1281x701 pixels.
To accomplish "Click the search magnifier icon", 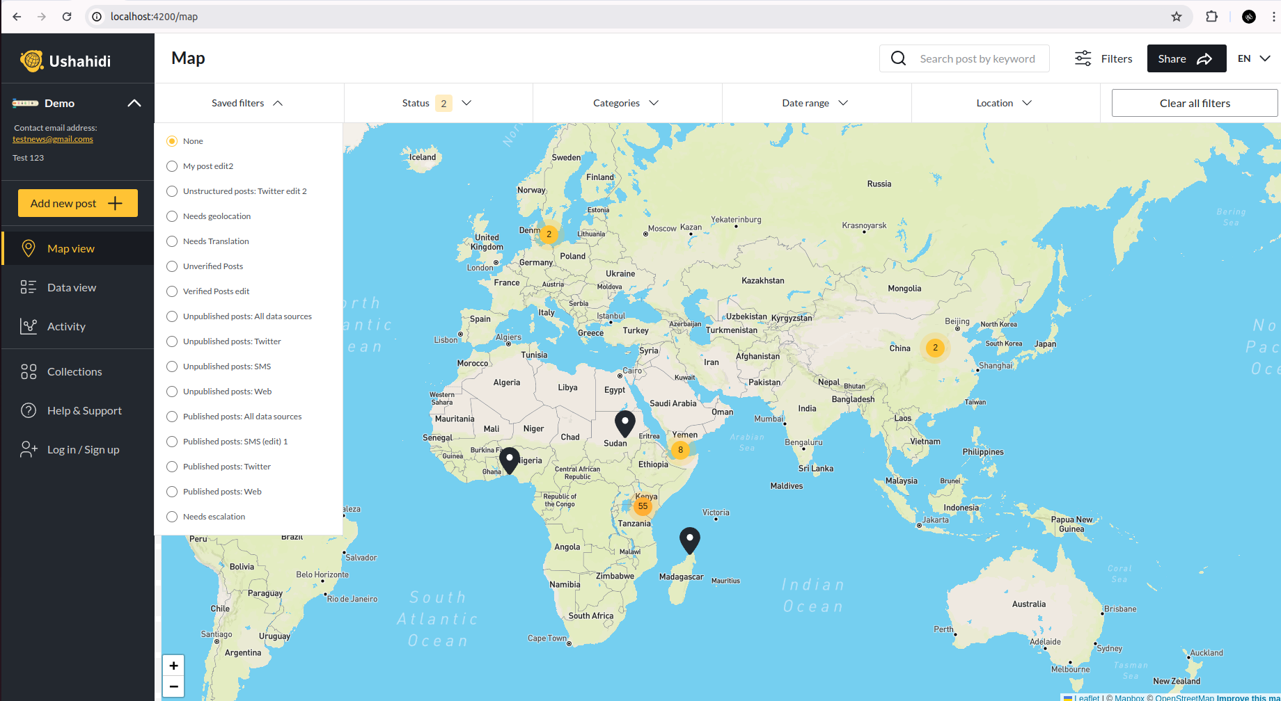I will pos(899,58).
